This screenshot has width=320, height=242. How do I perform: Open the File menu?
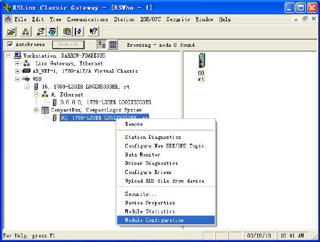21,19
